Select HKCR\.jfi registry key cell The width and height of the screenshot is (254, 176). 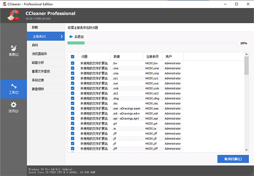(x=151, y=138)
